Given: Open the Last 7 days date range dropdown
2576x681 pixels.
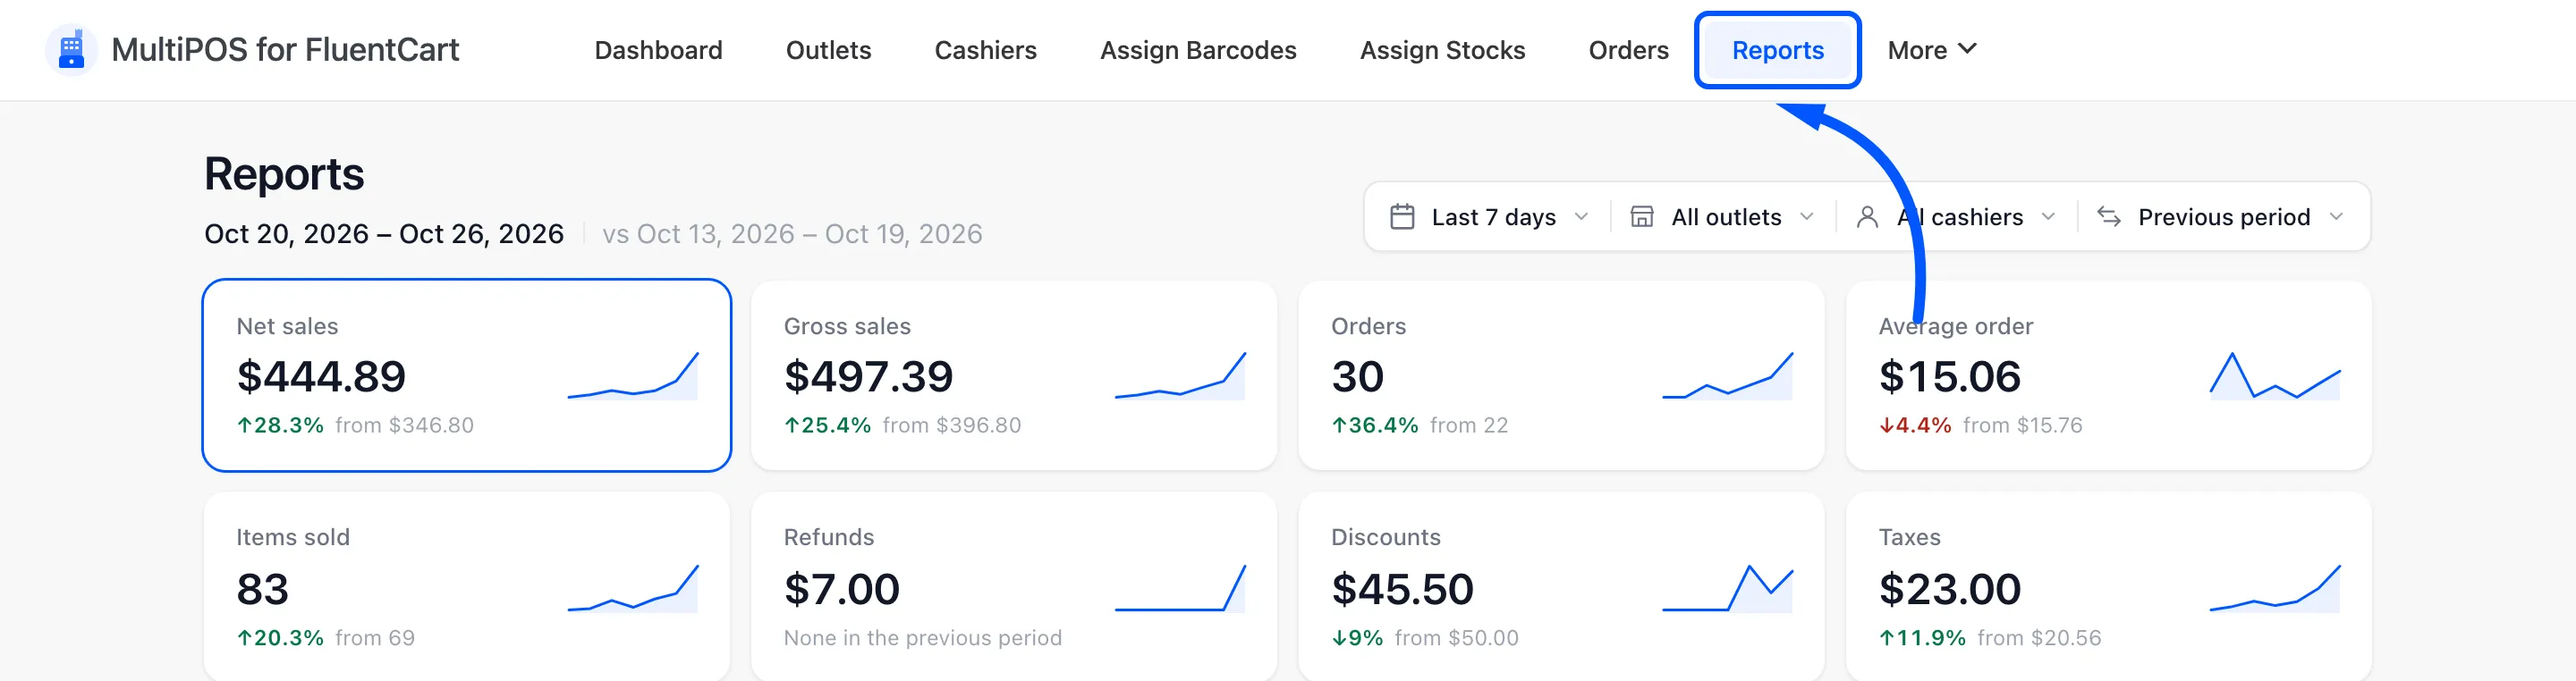Looking at the screenshot, I should point(1489,216).
